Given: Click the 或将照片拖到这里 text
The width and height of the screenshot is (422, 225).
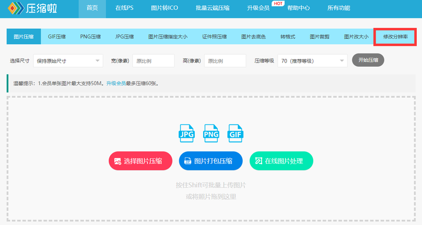Looking at the screenshot, I should tap(211, 197).
